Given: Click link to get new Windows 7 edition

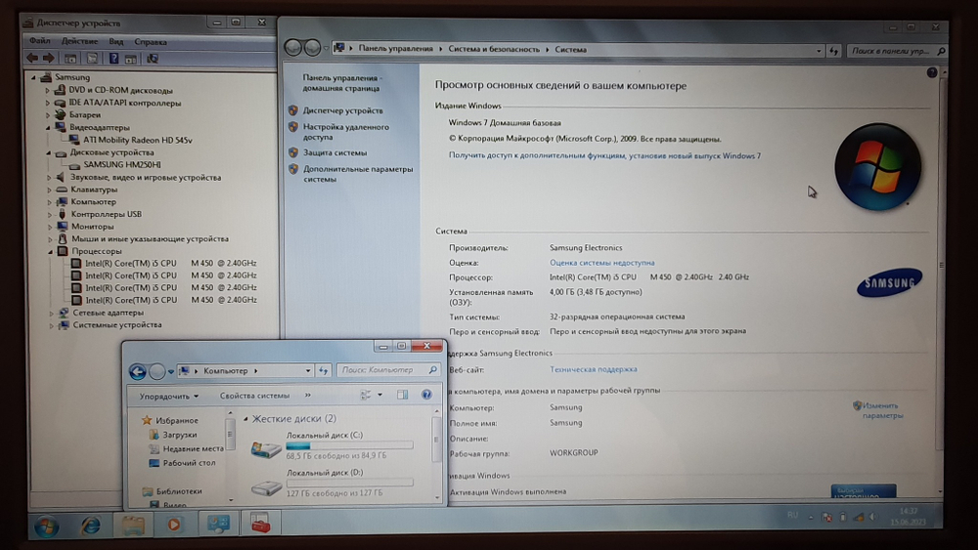Looking at the screenshot, I should pos(604,155).
